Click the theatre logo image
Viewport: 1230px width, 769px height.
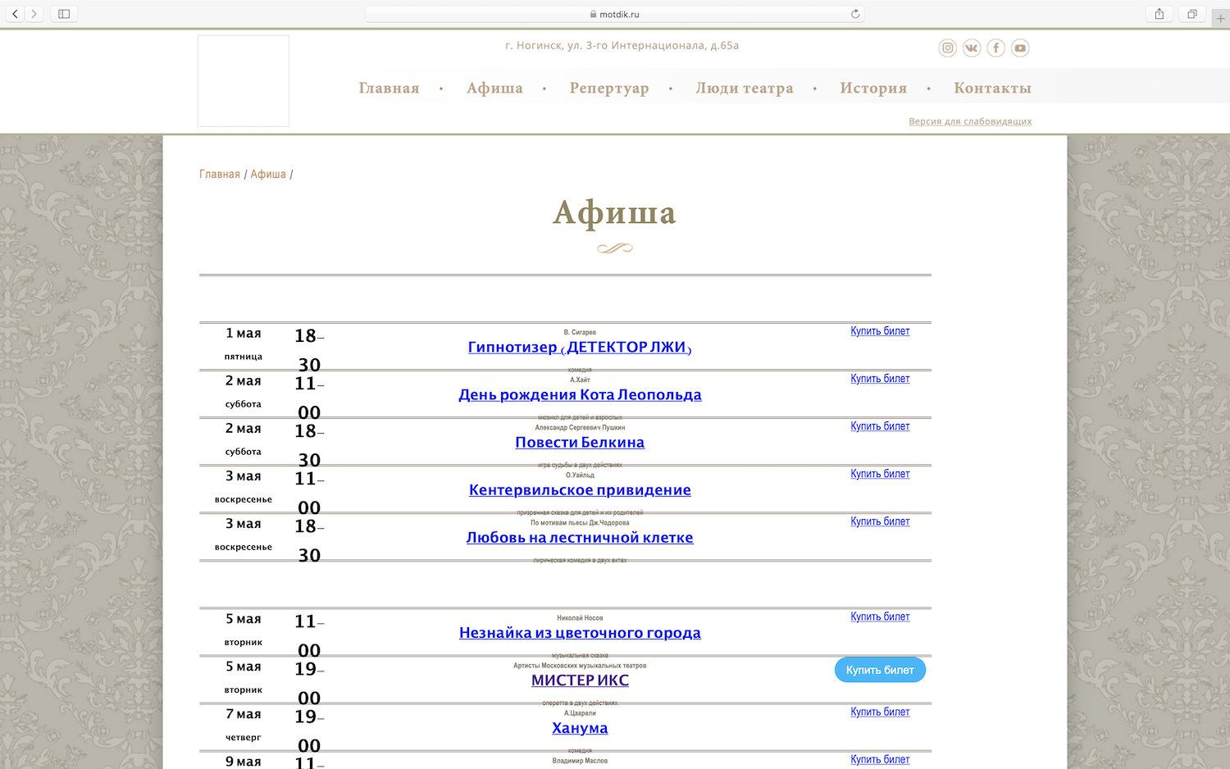[244, 80]
